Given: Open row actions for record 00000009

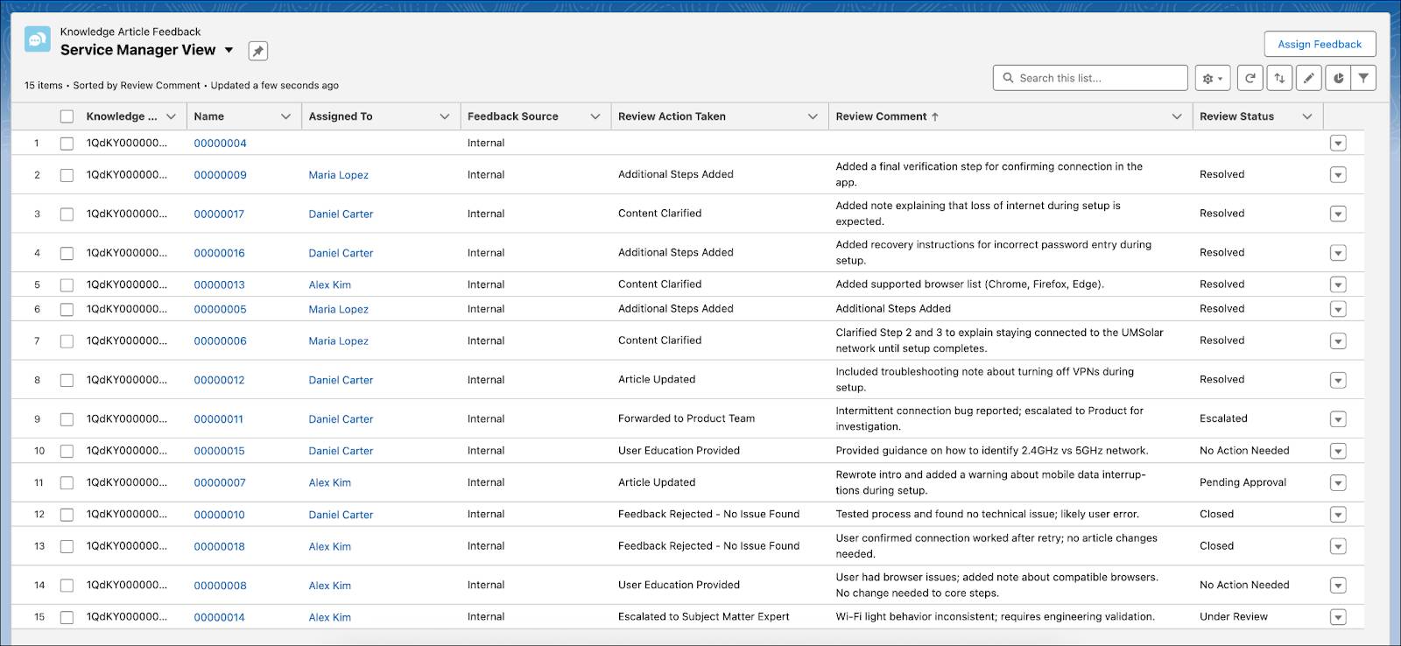Looking at the screenshot, I should (x=1338, y=175).
